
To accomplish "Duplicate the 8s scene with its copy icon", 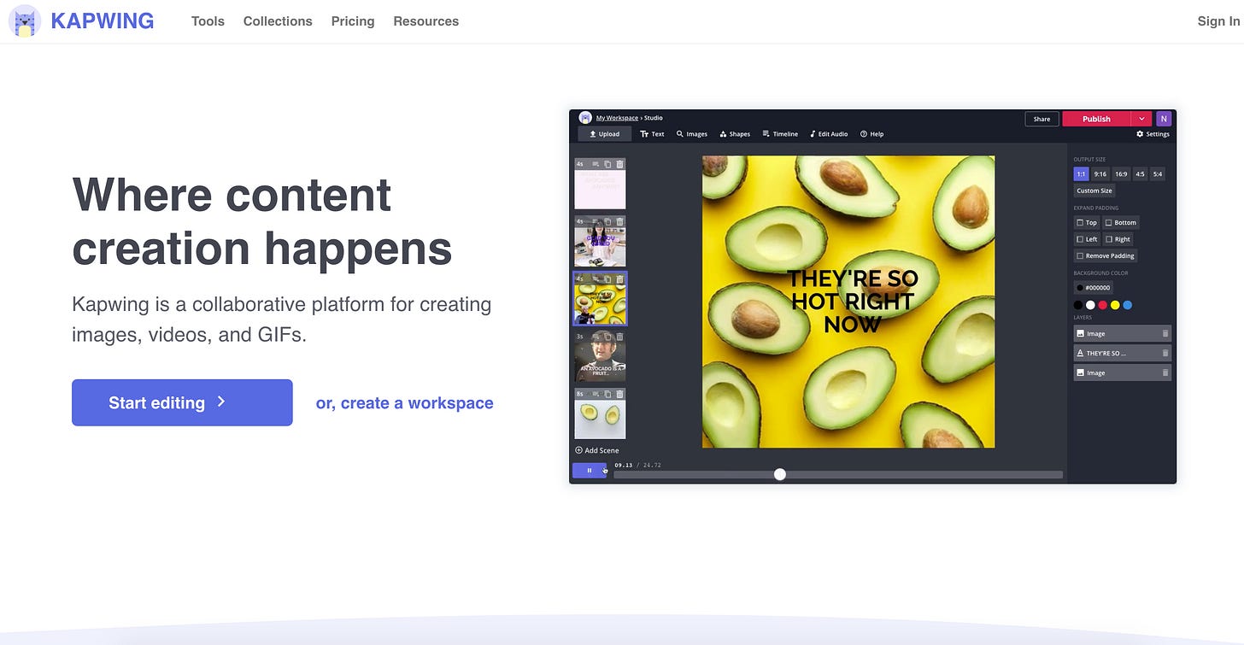I will 607,394.
